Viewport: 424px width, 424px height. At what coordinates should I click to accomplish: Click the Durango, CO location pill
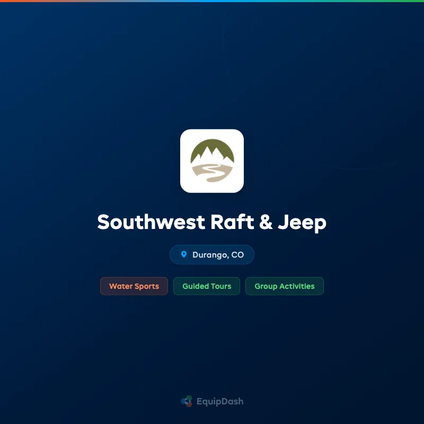coord(212,254)
